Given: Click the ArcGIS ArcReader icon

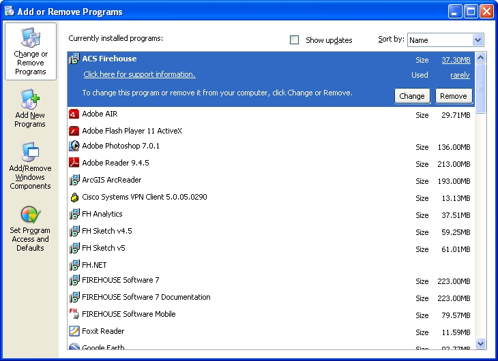Looking at the screenshot, I should pos(74,180).
